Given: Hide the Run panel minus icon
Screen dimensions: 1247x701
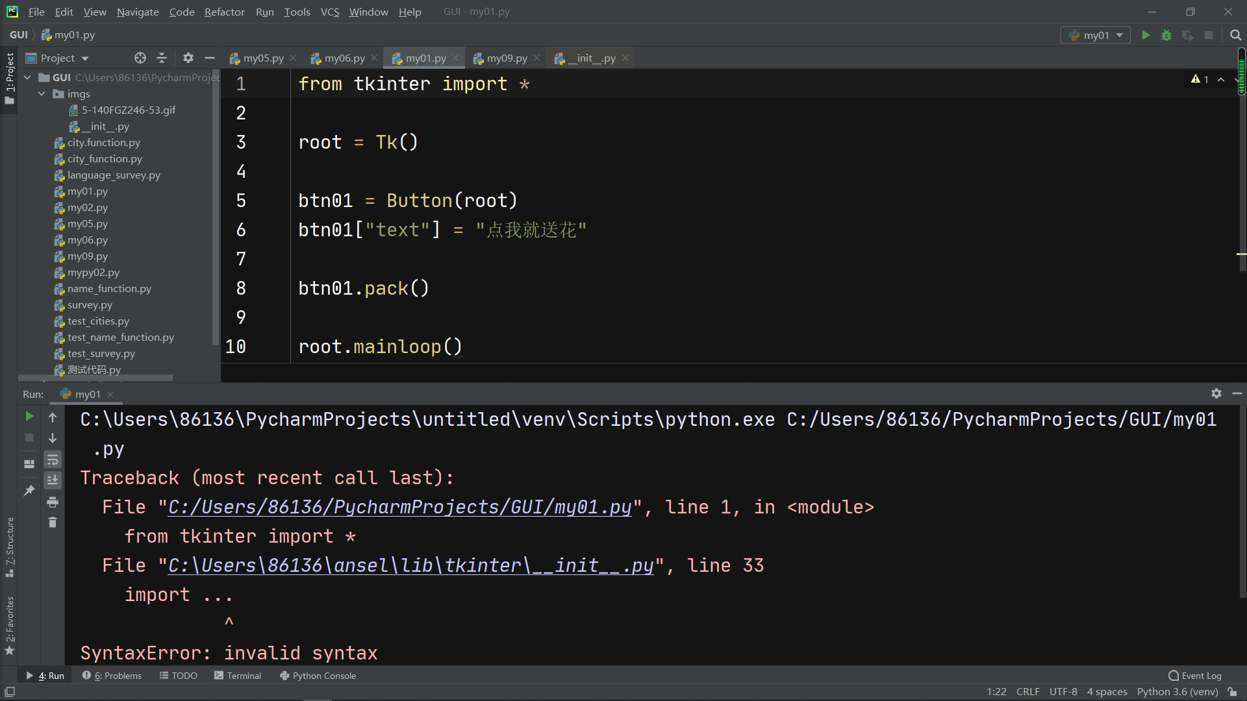Looking at the screenshot, I should click(1237, 393).
